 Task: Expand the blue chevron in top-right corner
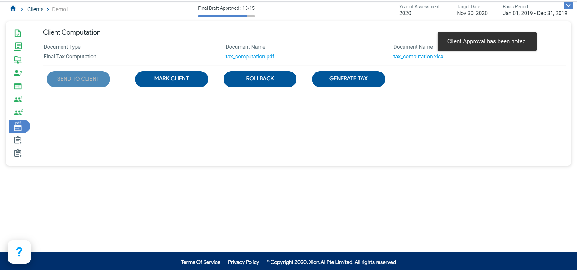point(568,5)
